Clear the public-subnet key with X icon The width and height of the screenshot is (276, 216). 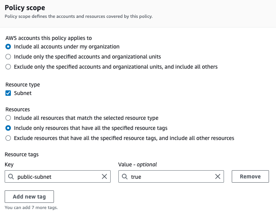tap(104, 176)
